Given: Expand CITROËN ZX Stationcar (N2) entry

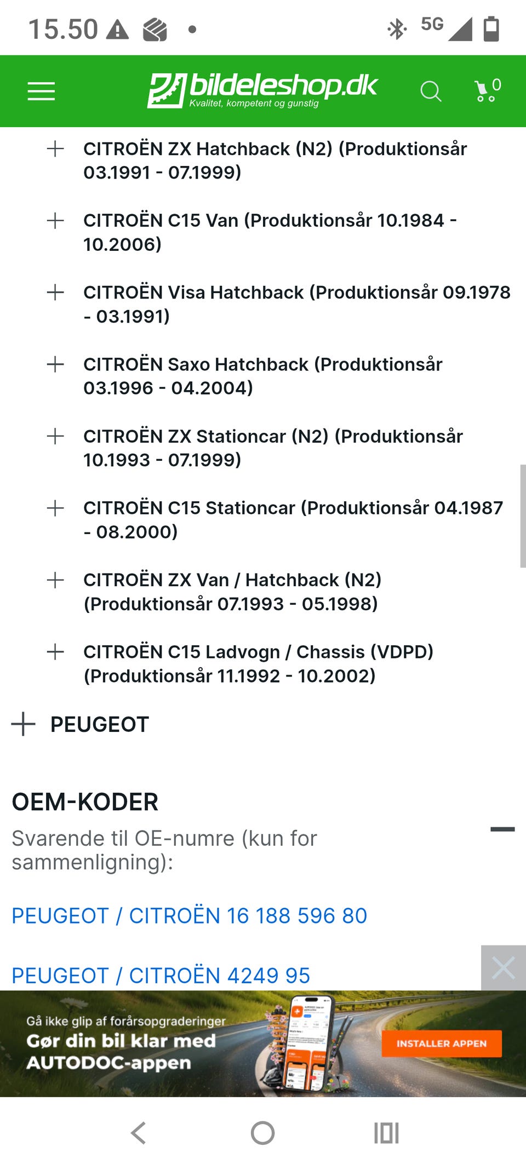Looking at the screenshot, I should point(55,437).
